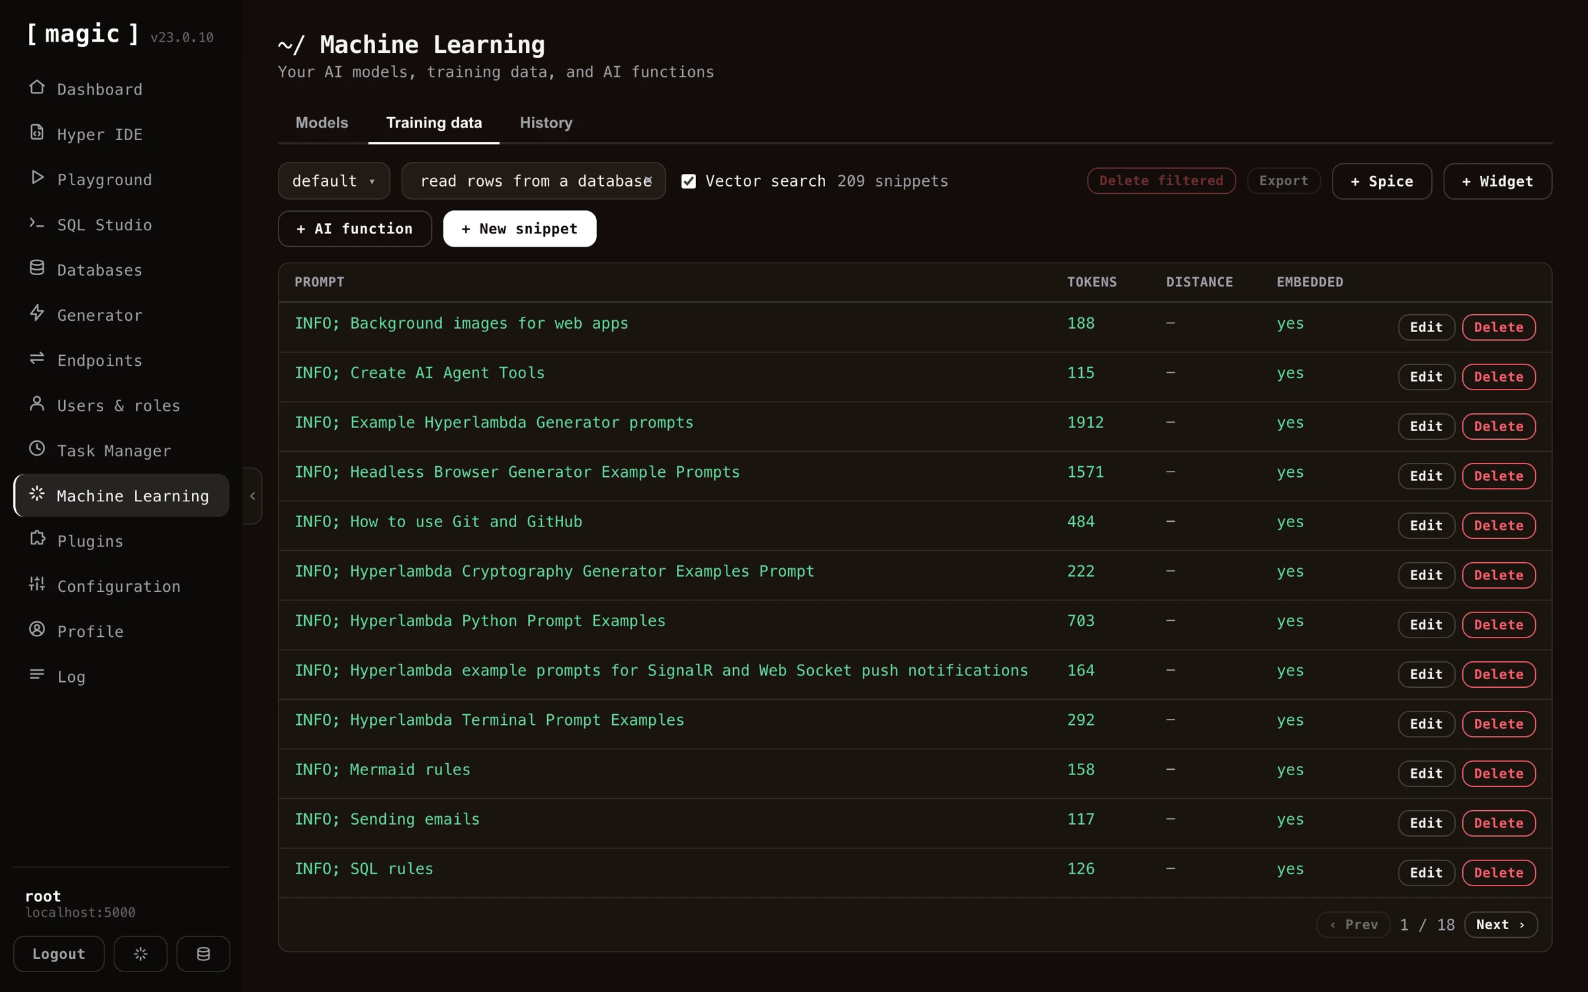Open 'INFO; Mermaid rules' prompt
1588x992 pixels.
382,770
